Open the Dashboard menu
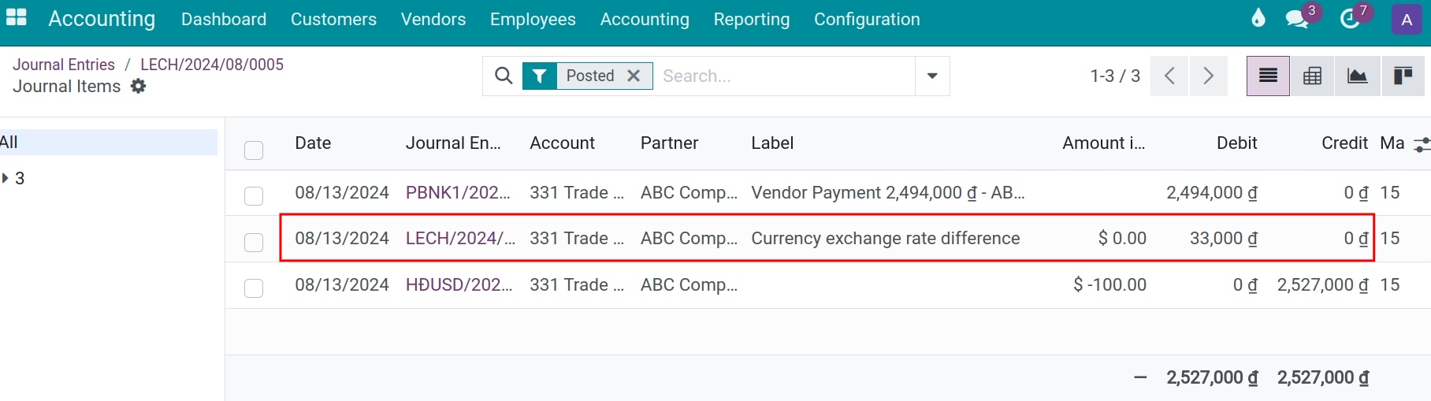Viewport: 1431px width, 401px height. 224,19
